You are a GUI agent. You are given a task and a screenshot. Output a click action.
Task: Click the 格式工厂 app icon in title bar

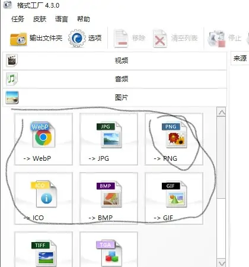pos(8,5)
